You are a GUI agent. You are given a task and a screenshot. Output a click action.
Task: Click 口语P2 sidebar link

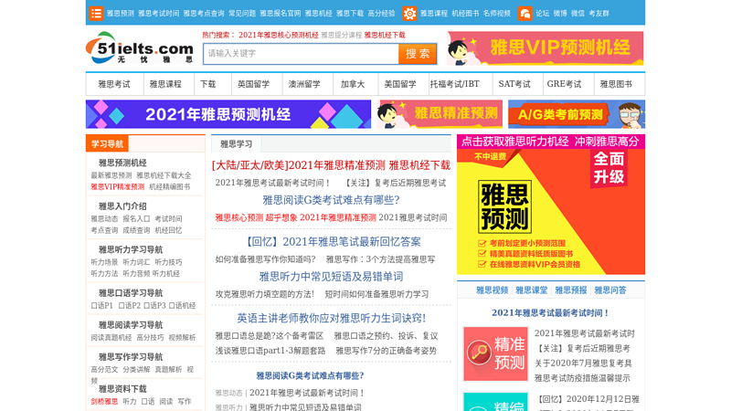point(129,306)
